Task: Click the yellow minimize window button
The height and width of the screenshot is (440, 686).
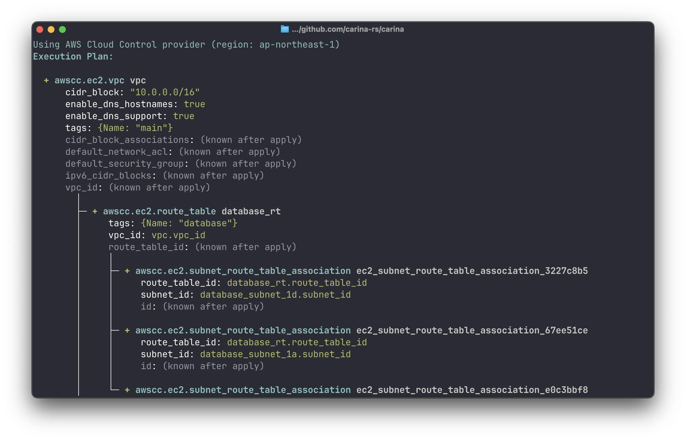Action: (x=51, y=29)
